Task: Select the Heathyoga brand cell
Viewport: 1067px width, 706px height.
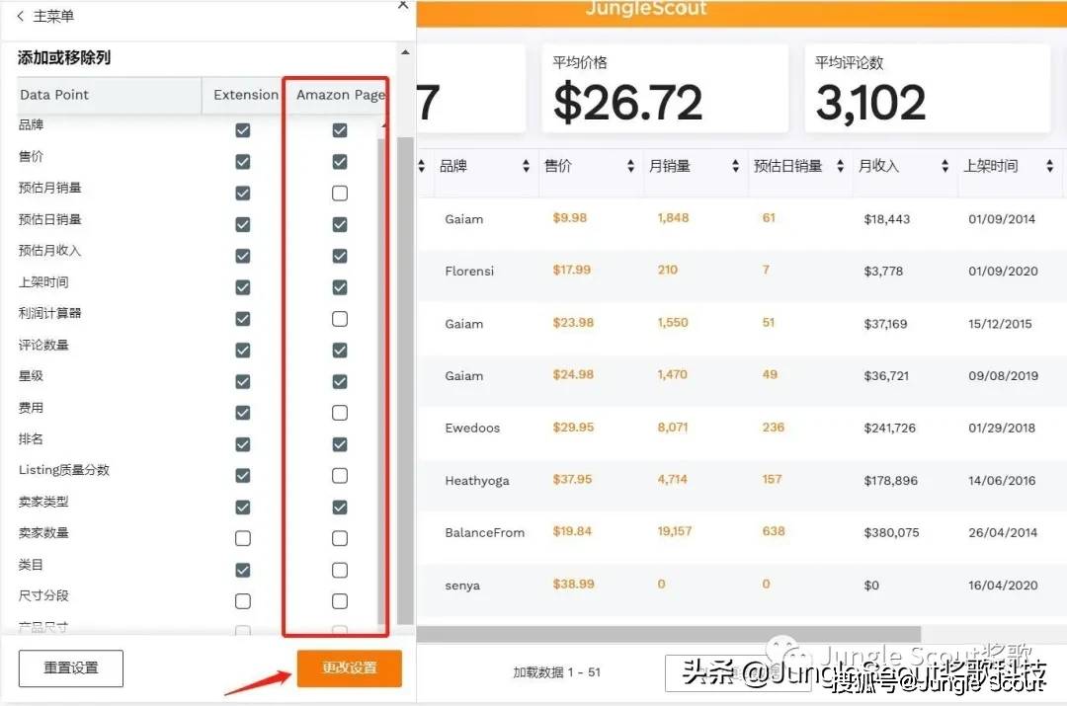Action: [x=477, y=480]
